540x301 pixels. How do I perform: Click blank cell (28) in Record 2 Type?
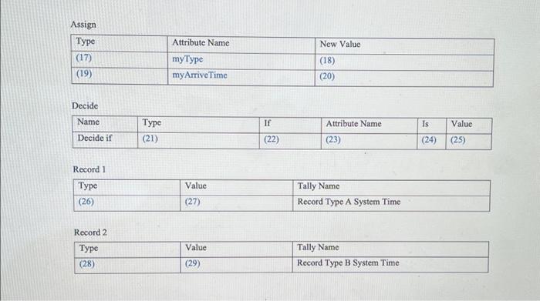pos(127,266)
